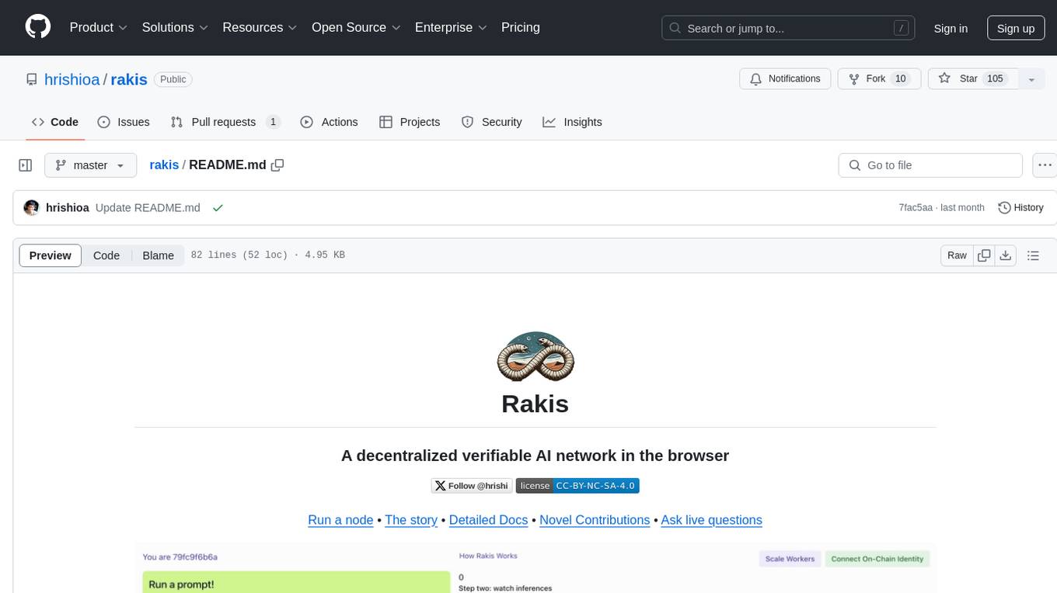
Task: Switch to the Actions tab
Action: click(x=329, y=122)
